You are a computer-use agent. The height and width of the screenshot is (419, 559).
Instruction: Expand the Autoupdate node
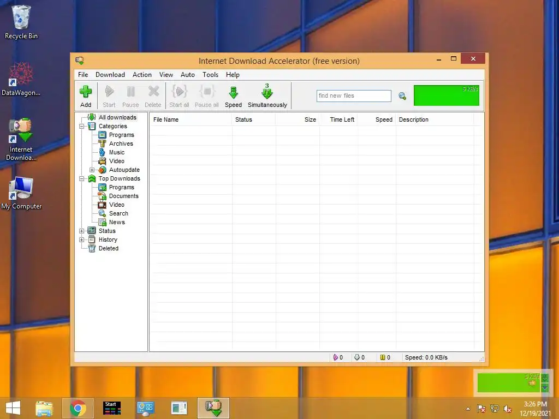point(92,170)
